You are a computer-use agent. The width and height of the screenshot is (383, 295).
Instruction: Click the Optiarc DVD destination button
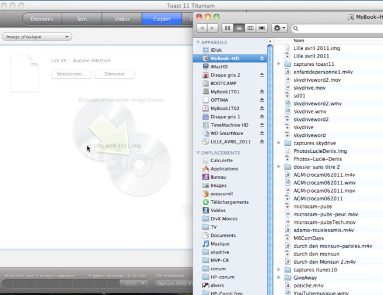point(174,284)
